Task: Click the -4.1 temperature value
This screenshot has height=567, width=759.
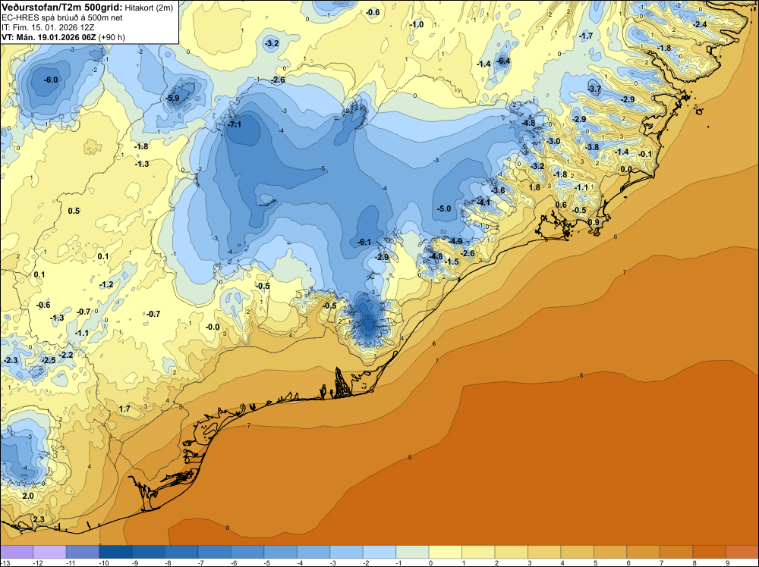Action: (483, 202)
